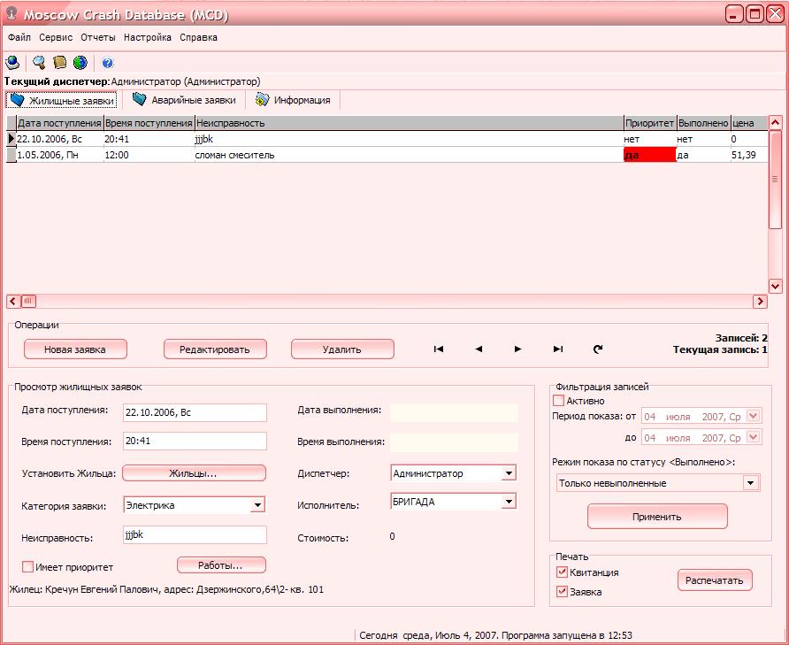Open the Сервис menu
Viewport: 789px width, 645px height.
(56, 37)
